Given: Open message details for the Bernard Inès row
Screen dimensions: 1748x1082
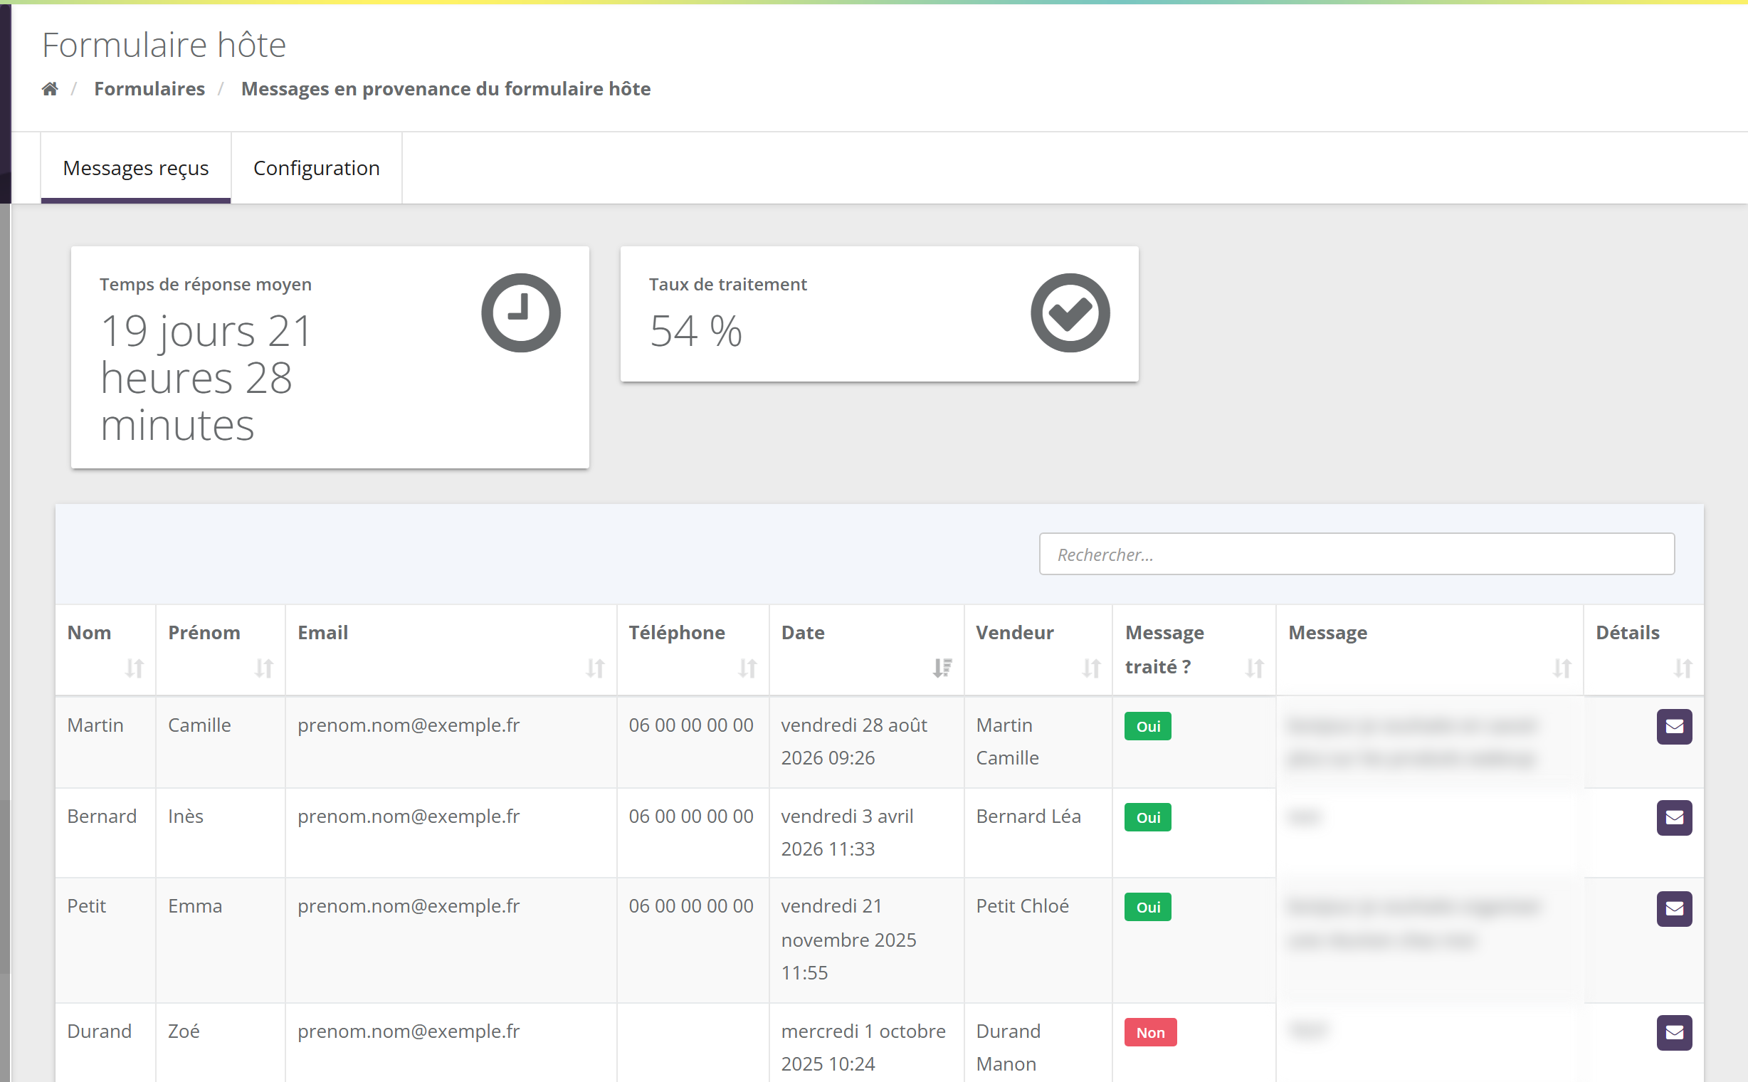Looking at the screenshot, I should [1673, 817].
